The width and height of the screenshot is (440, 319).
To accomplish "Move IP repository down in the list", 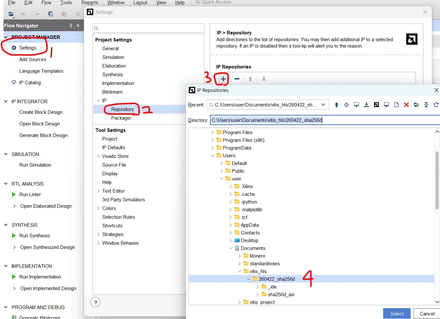I will pos(264,79).
